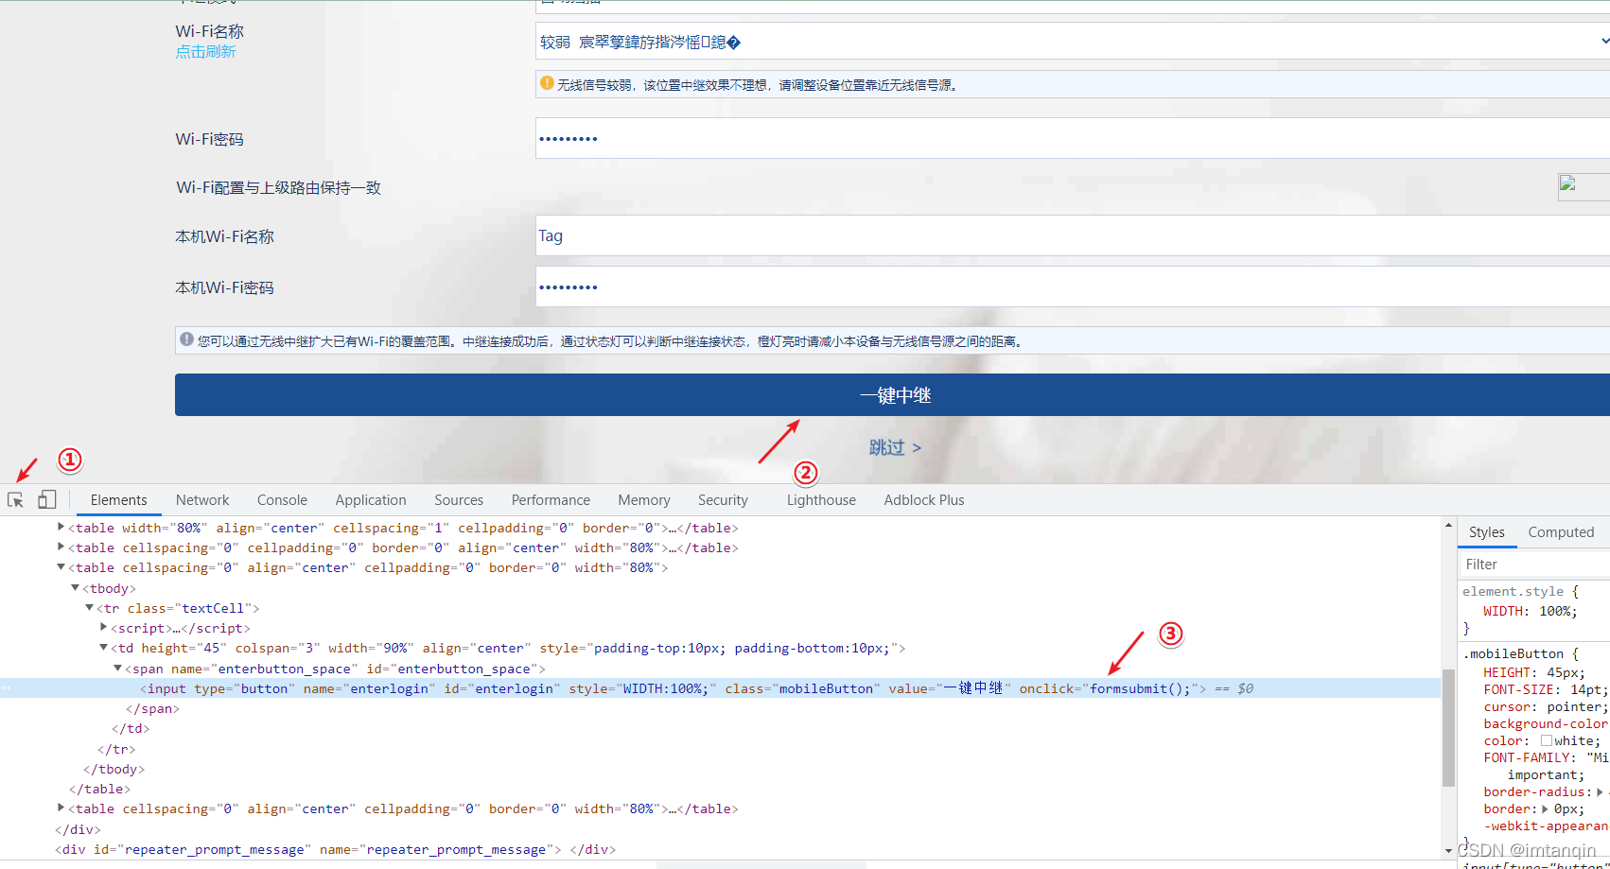The image size is (1610, 869).
Task: Switch to the Computed pane tab
Action: click(1561, 532)
